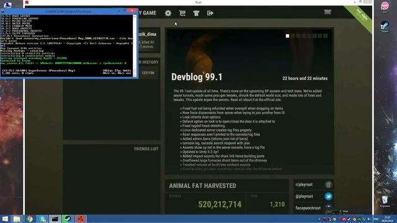397x223 pixels.
Task: Click the quit game exit icon
Action: [210, 13]
